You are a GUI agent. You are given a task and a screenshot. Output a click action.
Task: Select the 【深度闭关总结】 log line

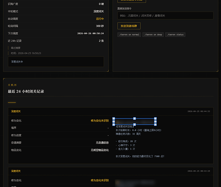pos(124,126)
